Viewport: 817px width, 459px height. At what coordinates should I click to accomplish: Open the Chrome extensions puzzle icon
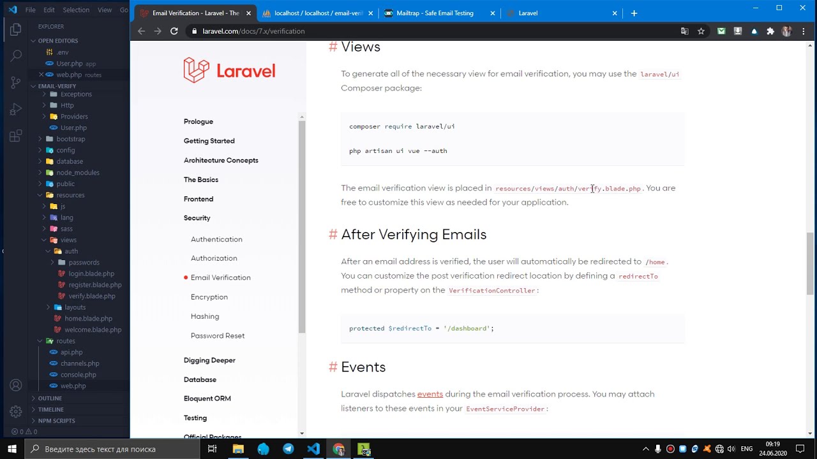[x=770, y=31]
